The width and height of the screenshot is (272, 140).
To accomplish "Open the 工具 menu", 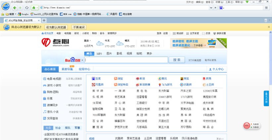I will pos(229,2).
